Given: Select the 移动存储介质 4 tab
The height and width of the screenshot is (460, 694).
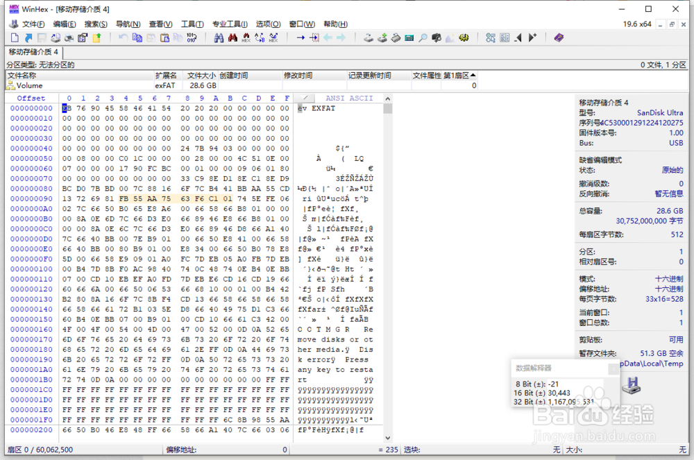Looking at the screenshot, I should click(33, 52).
